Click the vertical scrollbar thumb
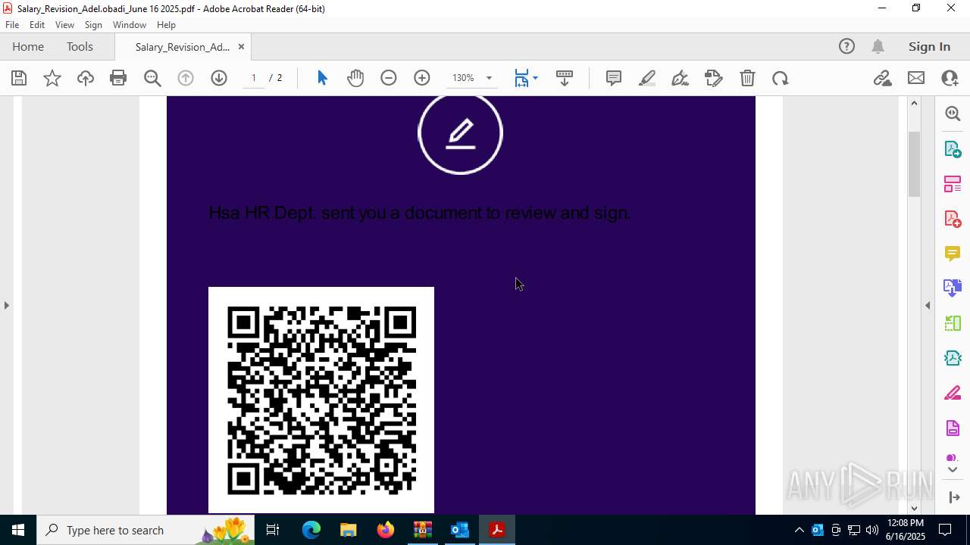Screen dimensions: 970x545 (x=914, y=164)
